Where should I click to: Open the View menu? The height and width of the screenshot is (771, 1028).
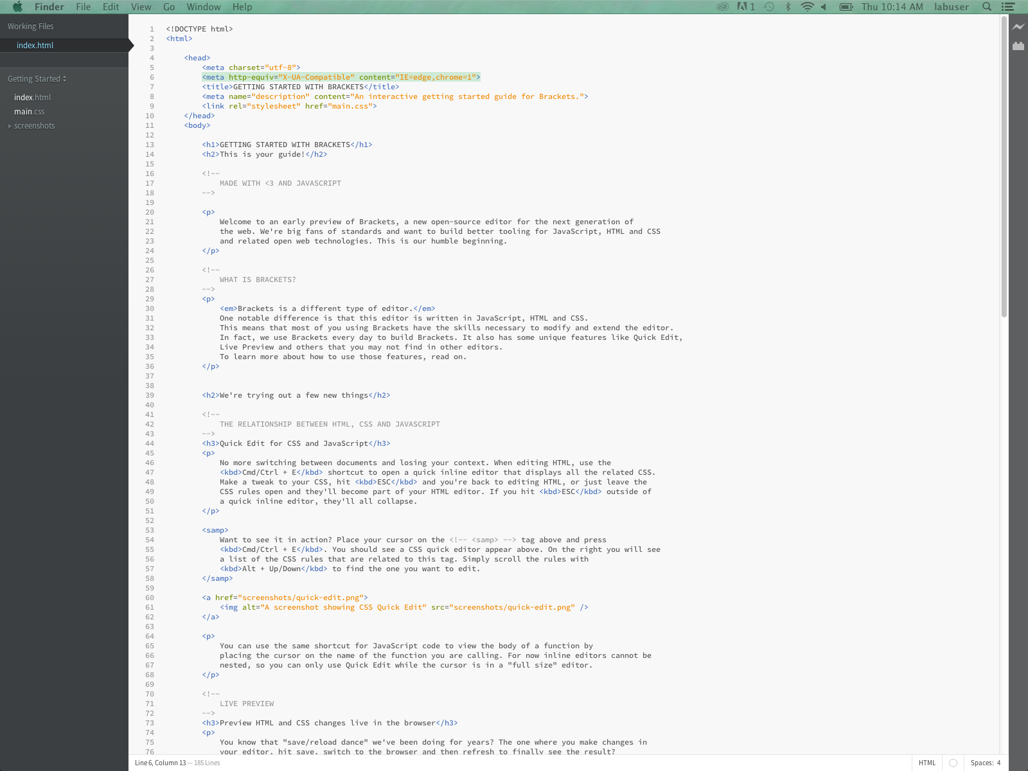(x=141, y=7)
